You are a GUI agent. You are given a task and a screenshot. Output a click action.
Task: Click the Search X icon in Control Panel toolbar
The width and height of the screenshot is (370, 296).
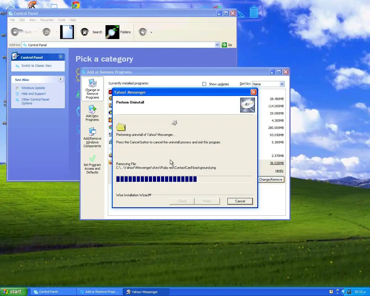84,32
